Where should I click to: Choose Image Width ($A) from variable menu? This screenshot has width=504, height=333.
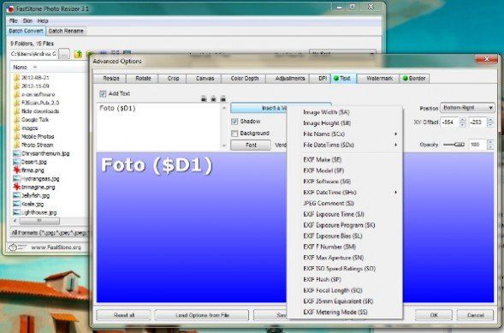(x=344, y=112)
